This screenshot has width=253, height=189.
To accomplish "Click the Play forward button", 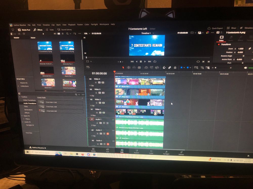I will click(145, 61).
